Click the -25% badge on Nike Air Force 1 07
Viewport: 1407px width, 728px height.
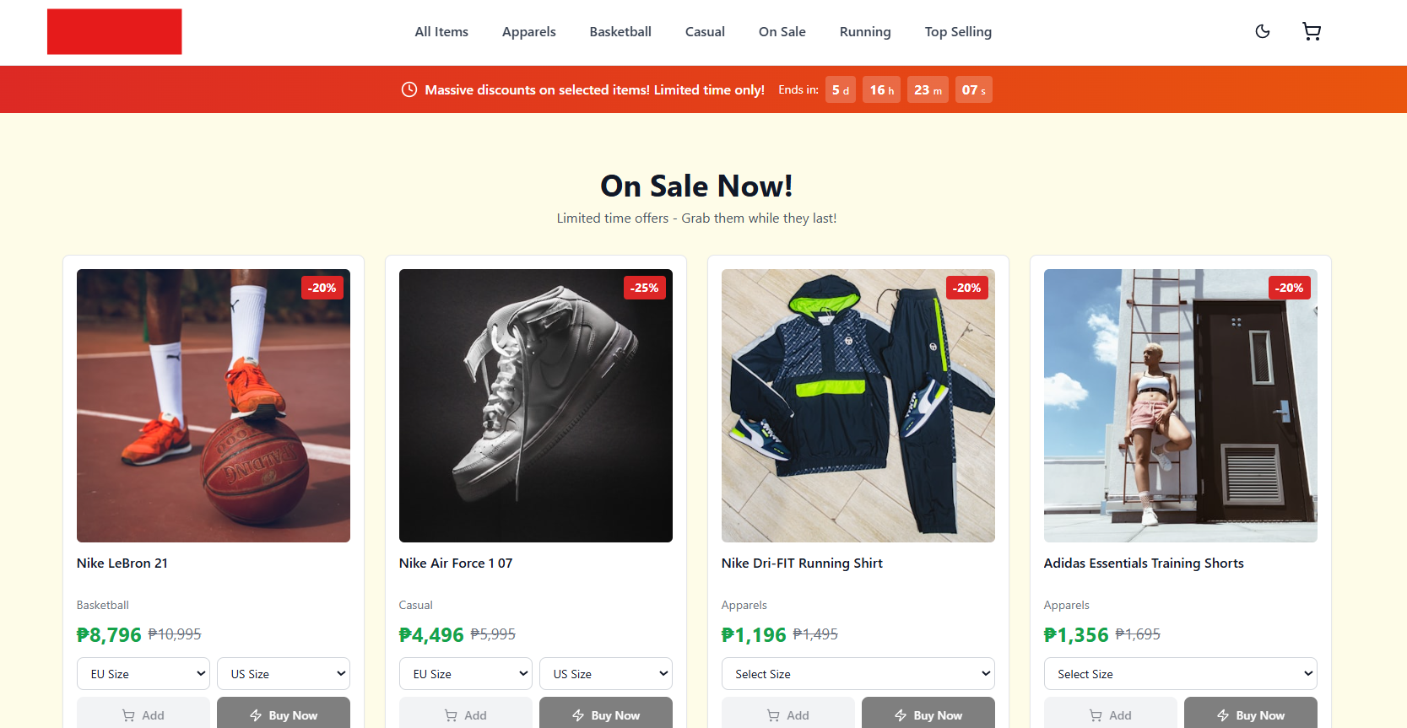tap(645, 288)
